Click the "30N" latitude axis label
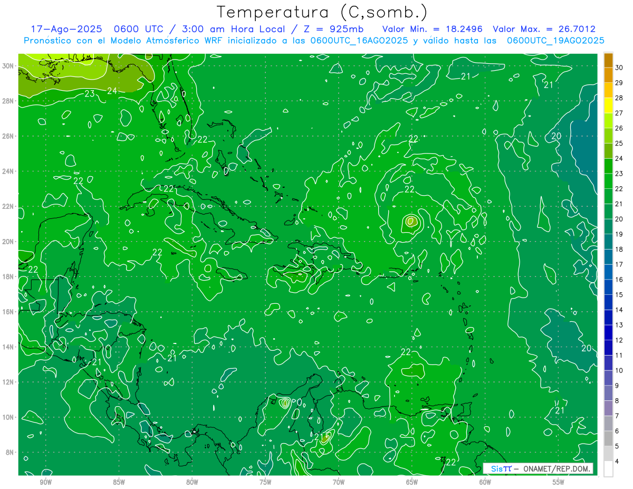This screenshot has width=633, height=489. pos(8,66)
